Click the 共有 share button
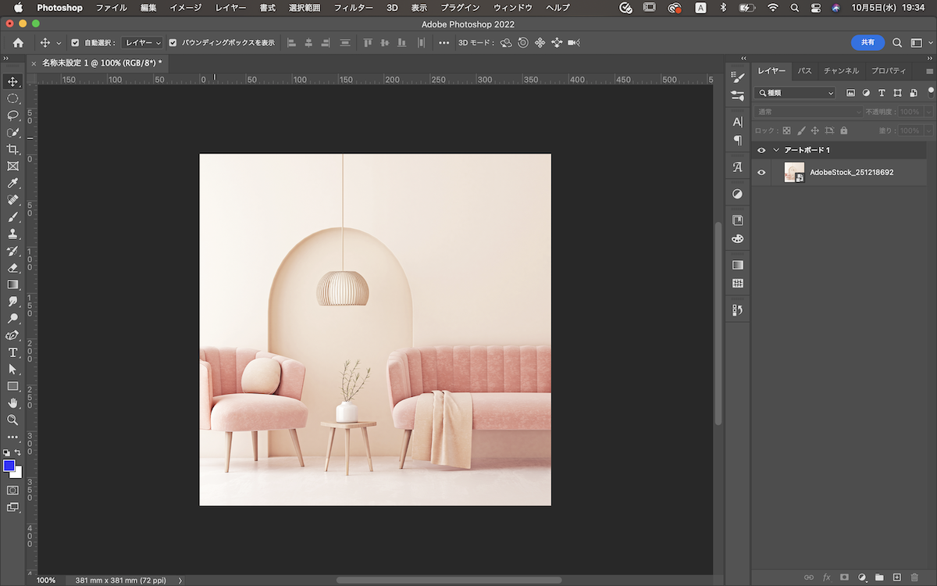This screenshot has width=937, height=586. tap(867, 43)
